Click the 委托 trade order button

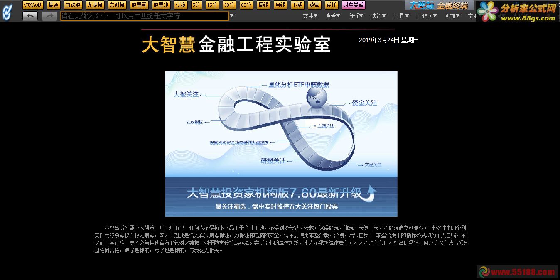point(331,5)
